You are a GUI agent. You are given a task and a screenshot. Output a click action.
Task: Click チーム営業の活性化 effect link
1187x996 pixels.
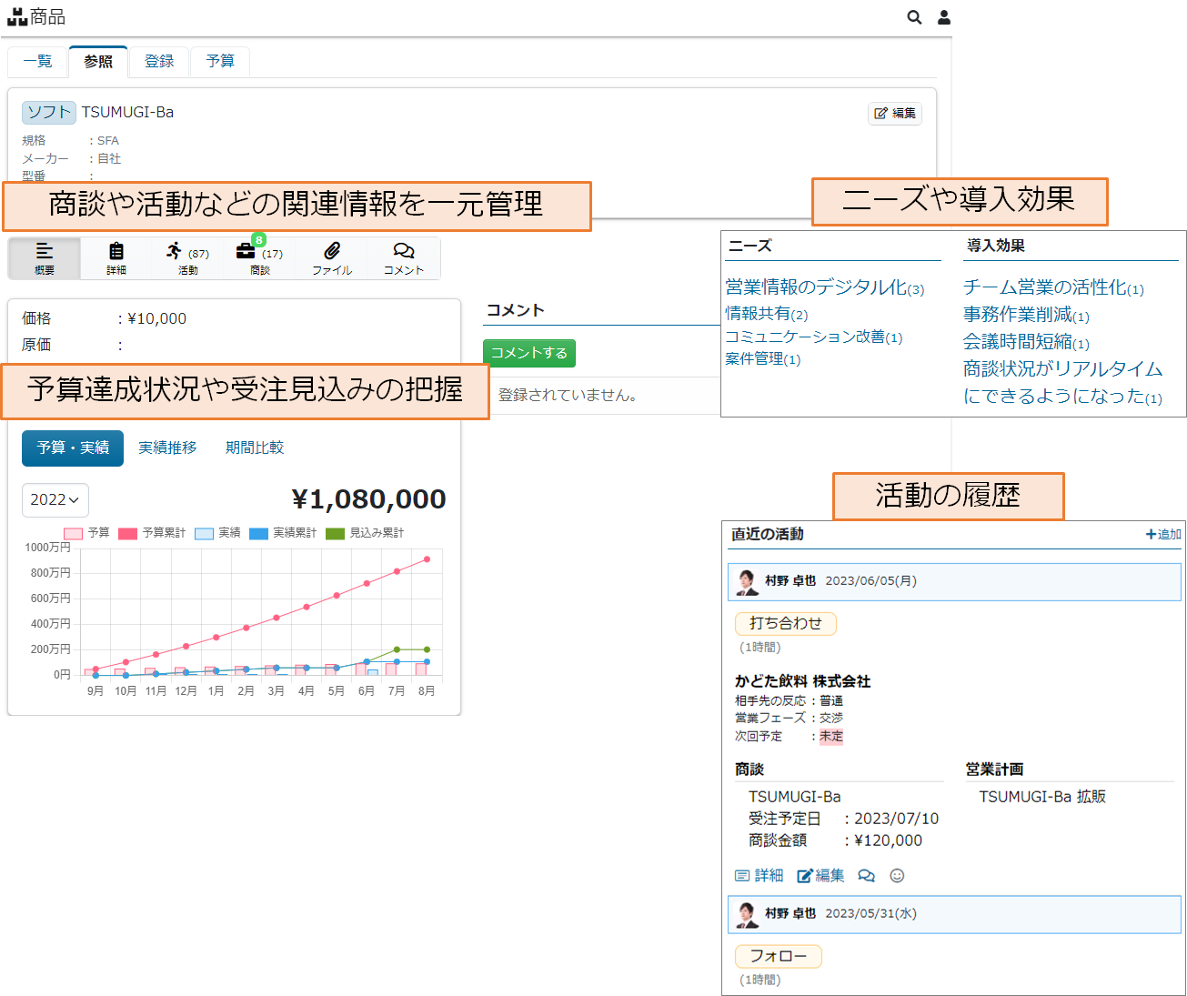(1053, 287)
